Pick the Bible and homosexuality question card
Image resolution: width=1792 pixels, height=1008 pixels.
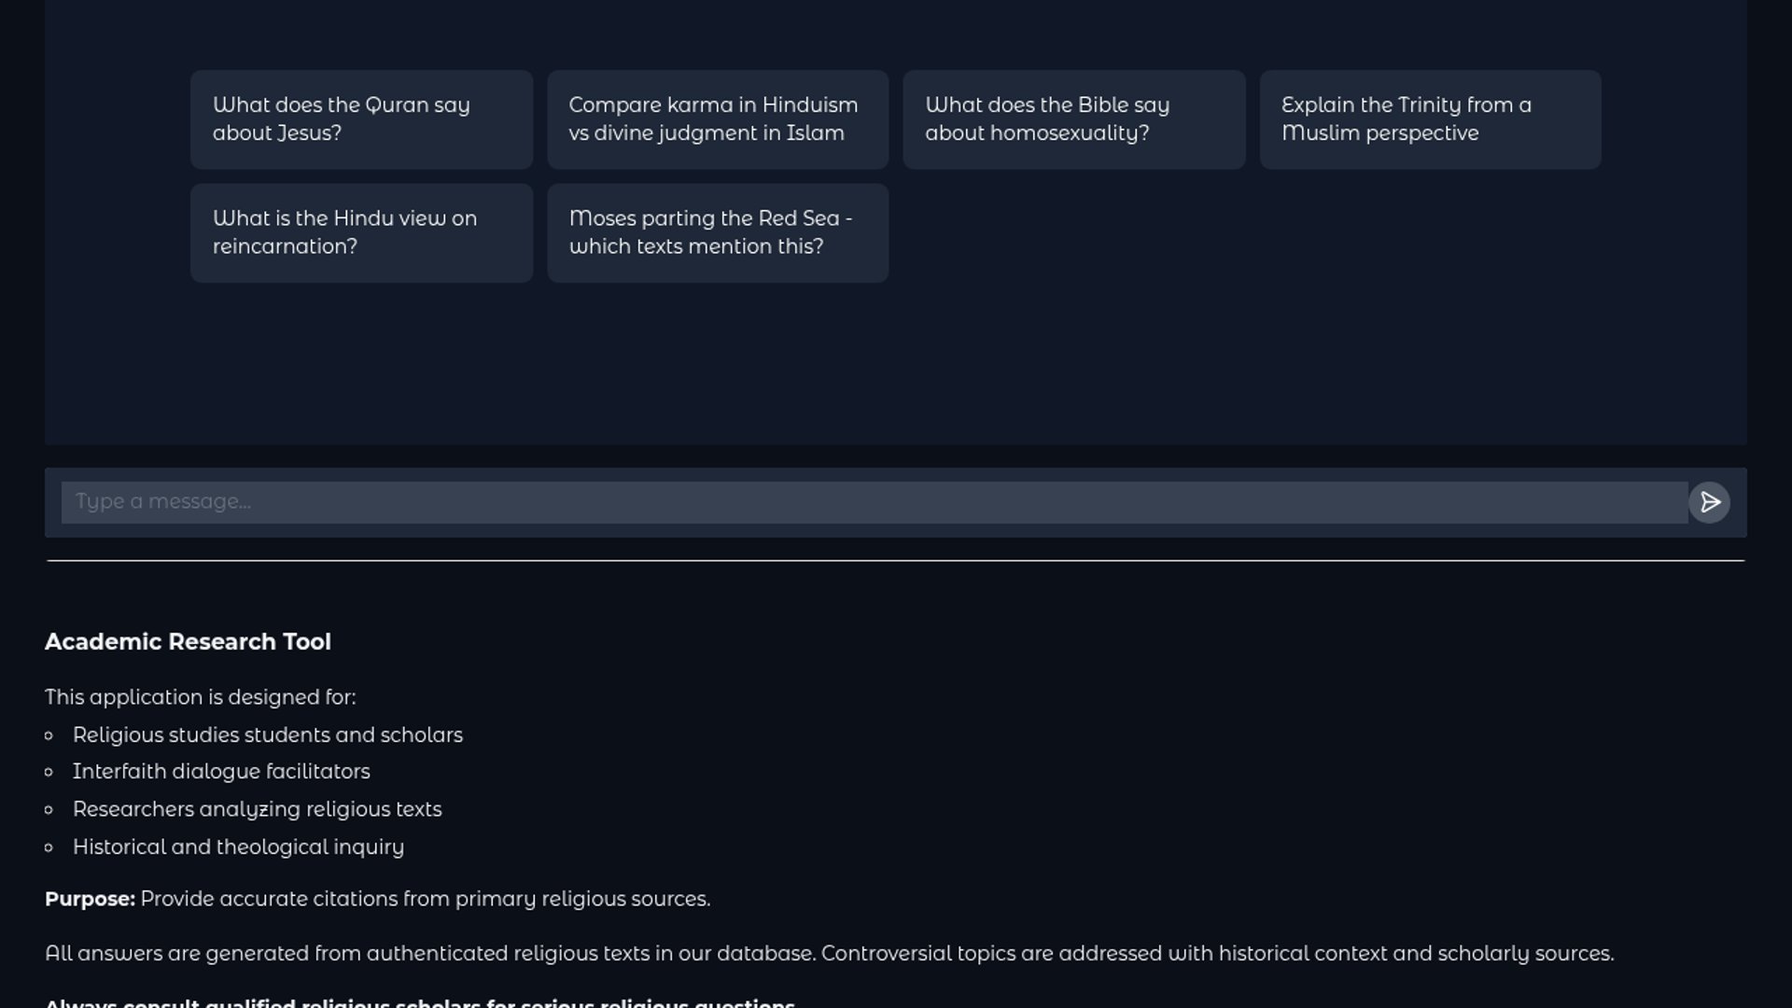(1073, 119)
